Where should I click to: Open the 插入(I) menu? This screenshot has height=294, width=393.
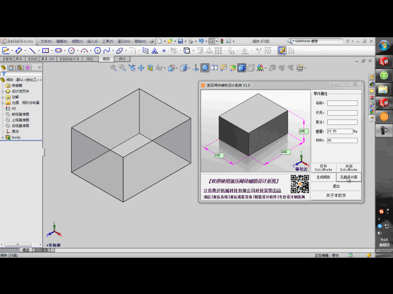92,41
